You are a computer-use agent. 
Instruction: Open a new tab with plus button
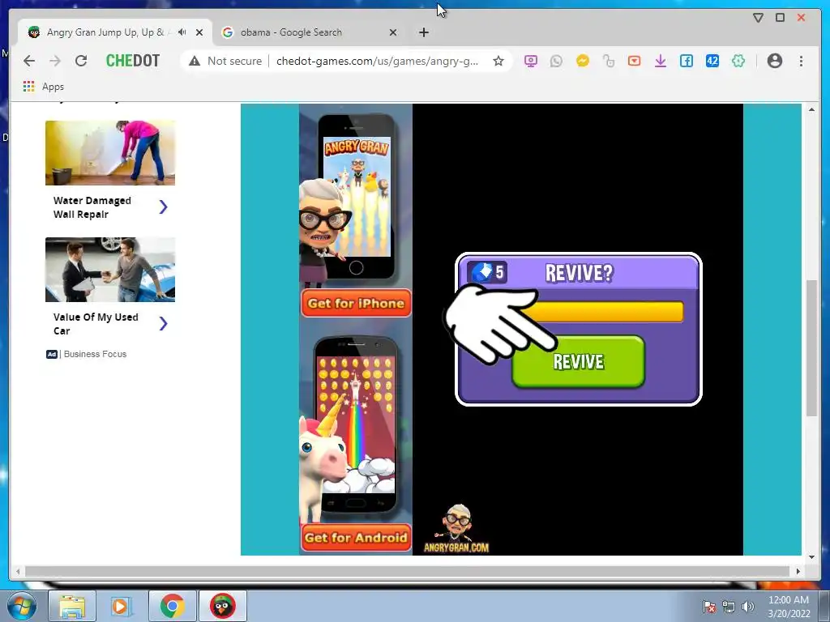(x=423, y=32)
